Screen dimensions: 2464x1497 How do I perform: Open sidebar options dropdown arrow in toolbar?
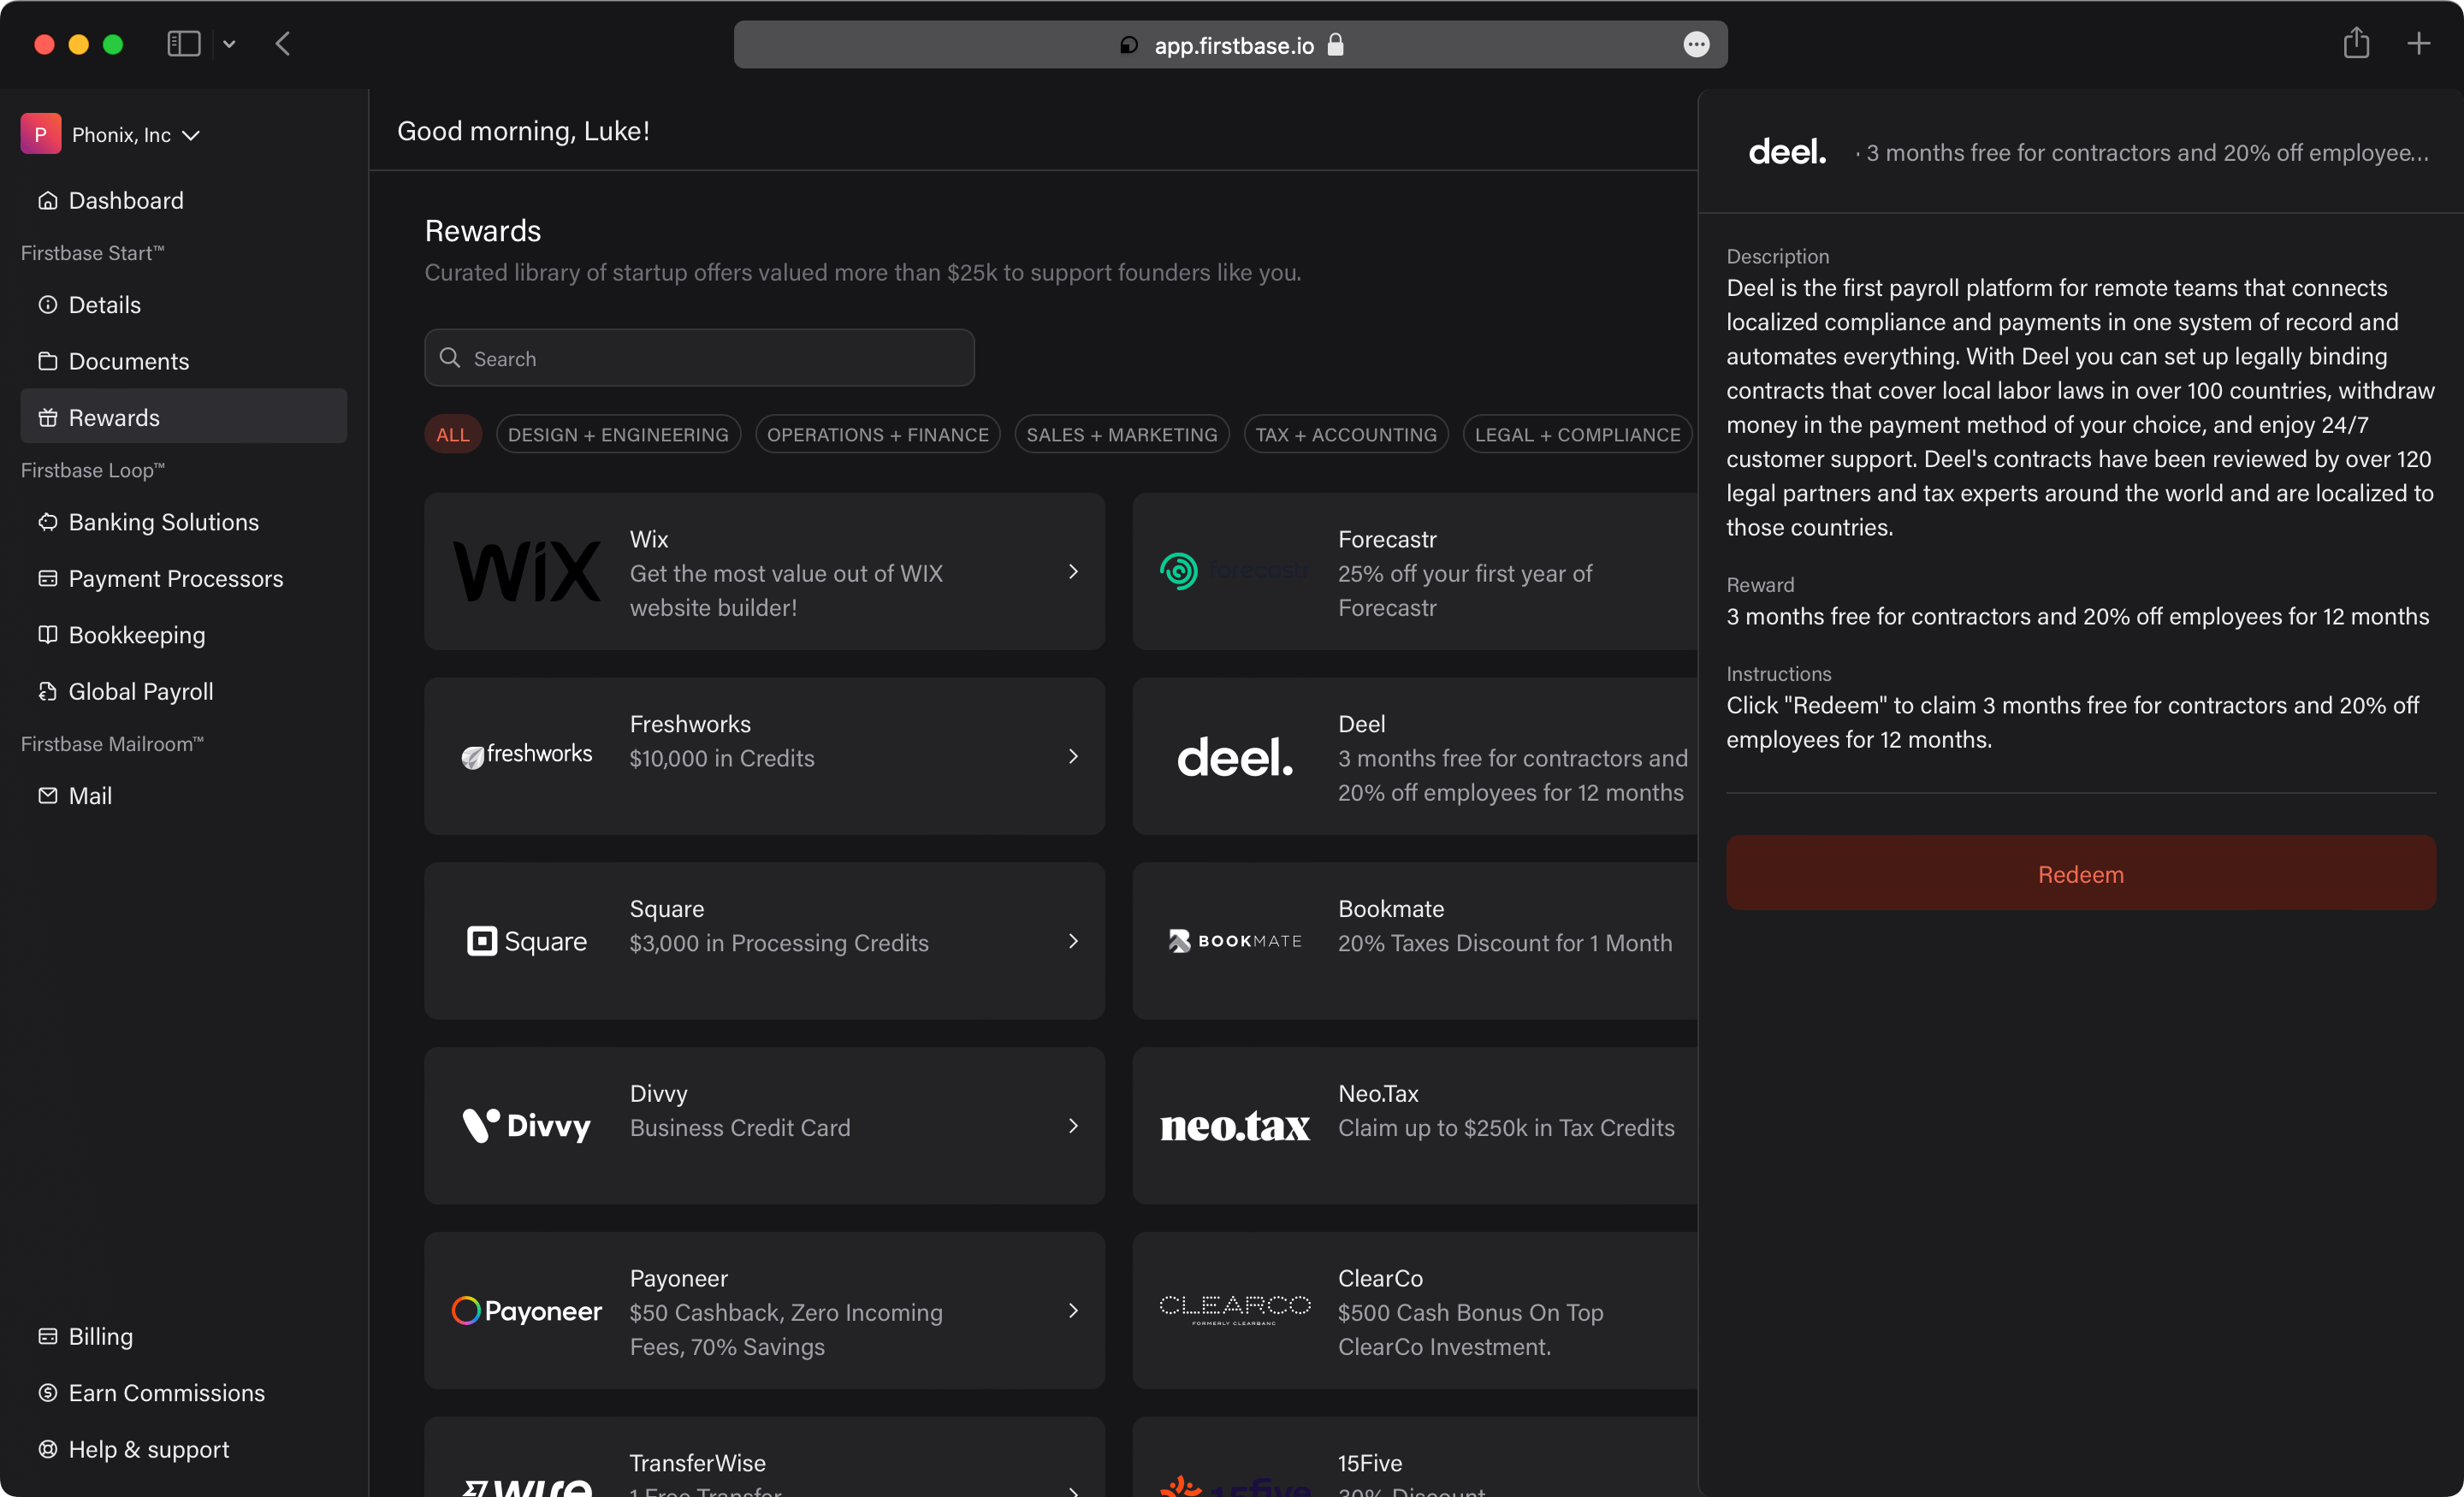[229, 44]
